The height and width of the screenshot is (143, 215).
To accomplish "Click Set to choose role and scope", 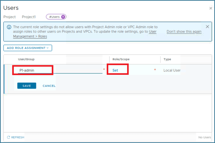I will pyautogui.click(x=115, y=70).
